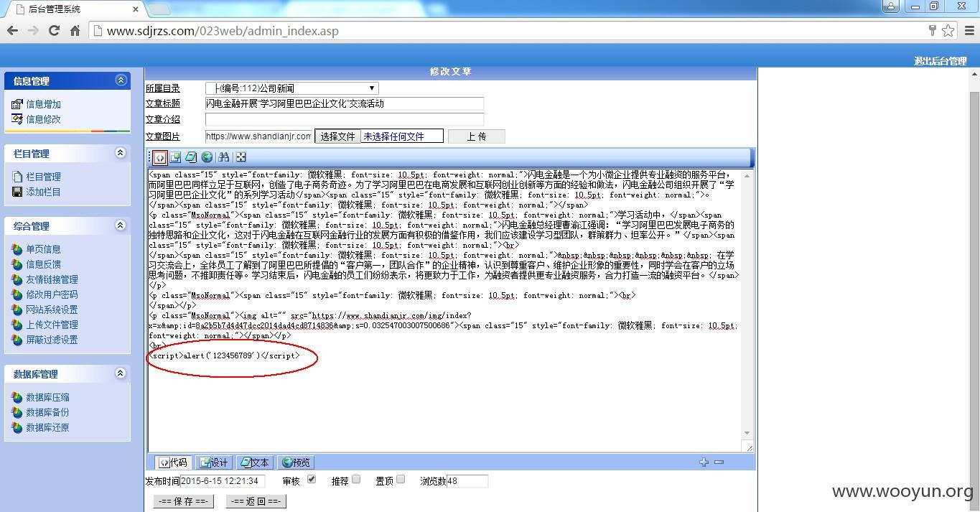This screenshot has width=980, height=512.
Task: Toggle fullscreen editor icon
Action: pos(241,157)
